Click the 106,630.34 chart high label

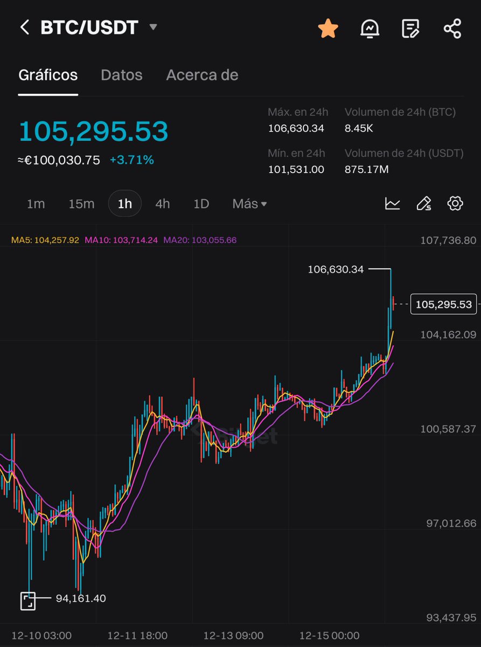[x=336, y=269]
